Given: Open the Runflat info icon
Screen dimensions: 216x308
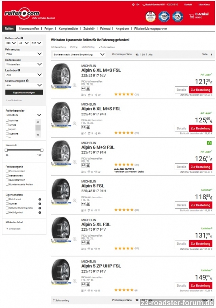Looking at the screenshot, I should [x=40, y=204].
